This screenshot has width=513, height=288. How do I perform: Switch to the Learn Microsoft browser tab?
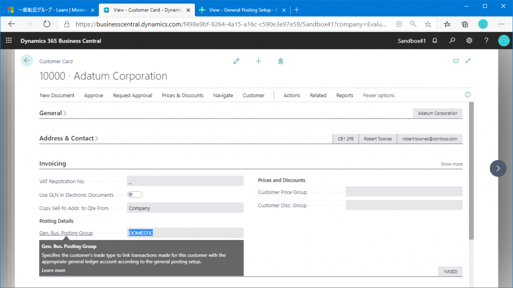(48, 10)
